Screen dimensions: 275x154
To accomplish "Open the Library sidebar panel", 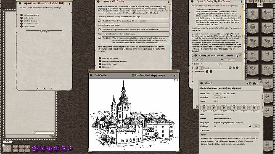I will click(x=267, y=146).
